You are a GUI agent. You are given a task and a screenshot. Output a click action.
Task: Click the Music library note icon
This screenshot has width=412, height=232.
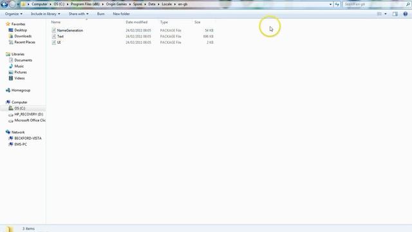click(x=11, y=66)
